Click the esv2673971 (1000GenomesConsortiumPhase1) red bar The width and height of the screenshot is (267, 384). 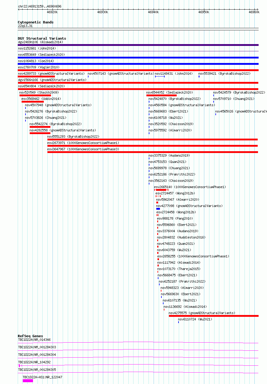coord(153,146)
